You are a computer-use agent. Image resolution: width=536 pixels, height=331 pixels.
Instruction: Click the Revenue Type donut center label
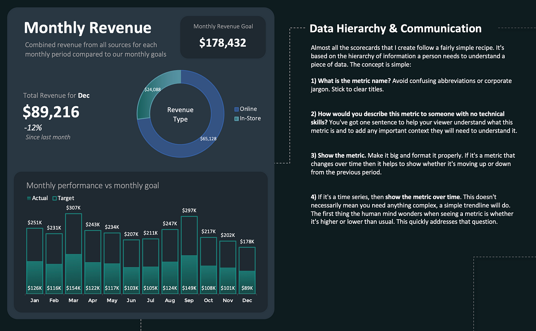pyautogui.click(x=180, y=114)
